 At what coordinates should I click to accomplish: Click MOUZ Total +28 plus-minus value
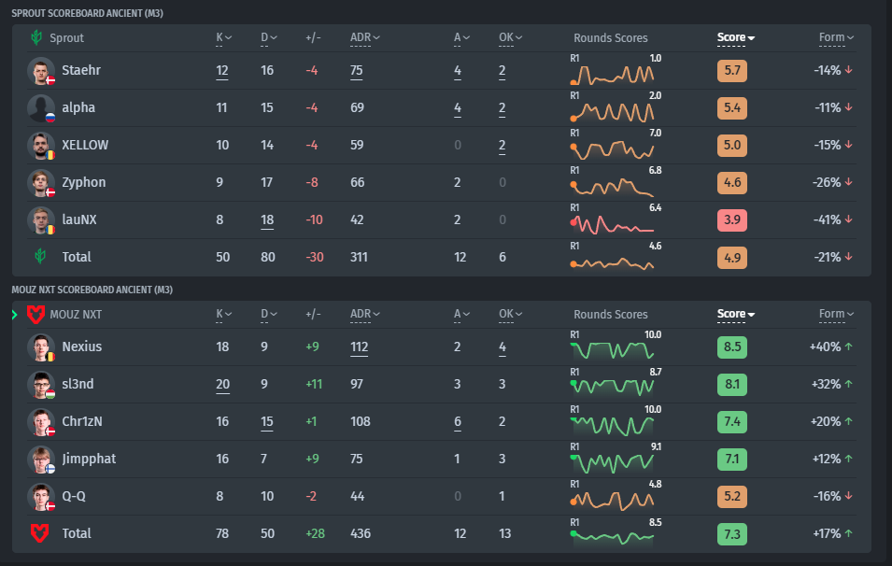315,533
